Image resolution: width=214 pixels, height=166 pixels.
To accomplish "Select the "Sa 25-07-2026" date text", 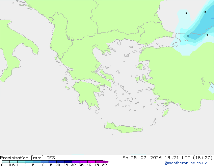I will [x=142, y=158].
